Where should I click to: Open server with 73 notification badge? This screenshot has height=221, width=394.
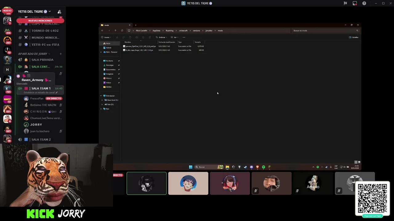point(7,99)
